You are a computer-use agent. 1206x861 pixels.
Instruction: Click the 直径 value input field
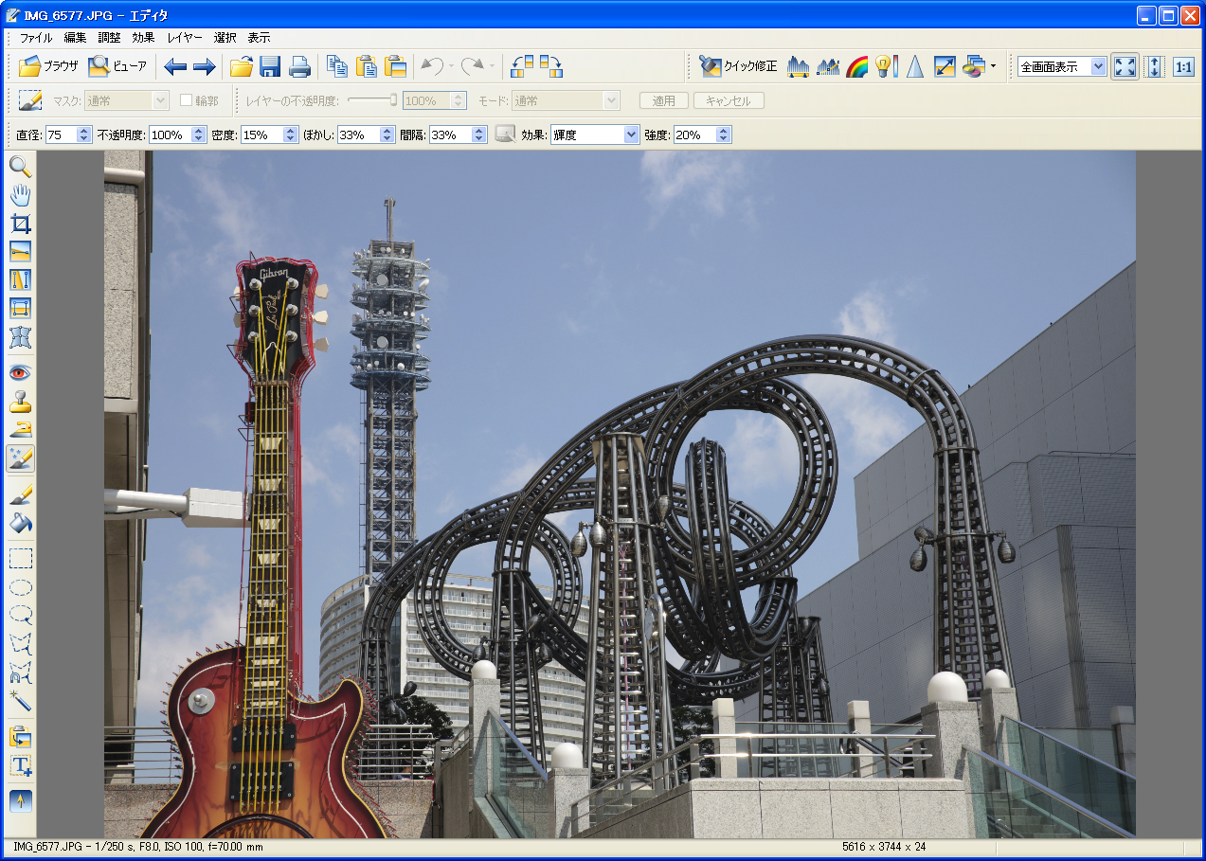60,135
